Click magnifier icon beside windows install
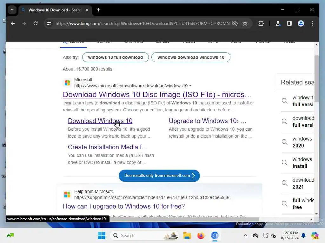Viewport: 325px width, 243px height. coord(285,163)
